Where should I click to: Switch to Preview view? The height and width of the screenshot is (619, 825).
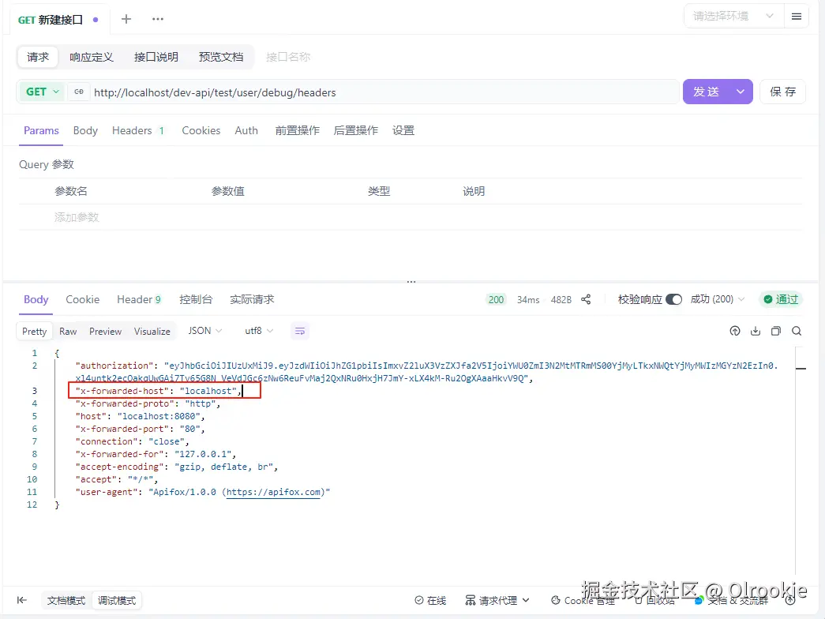[105, 331]
